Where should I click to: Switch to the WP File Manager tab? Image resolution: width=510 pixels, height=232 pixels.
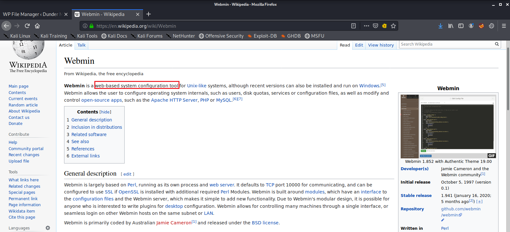[35, 14]
